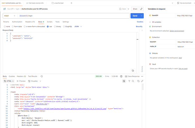
Task: Click the Preview play icon
Action: click(x=18, y=81)
